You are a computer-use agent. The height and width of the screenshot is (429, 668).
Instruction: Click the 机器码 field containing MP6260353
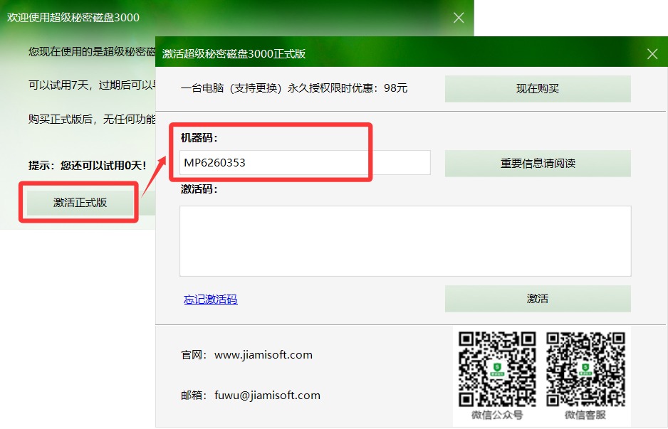(x=305, y=163)
